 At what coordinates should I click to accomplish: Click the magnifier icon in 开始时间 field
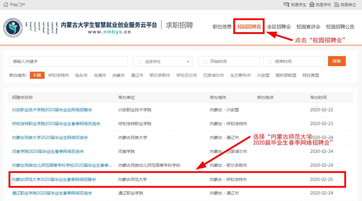[x=205, y=62]
